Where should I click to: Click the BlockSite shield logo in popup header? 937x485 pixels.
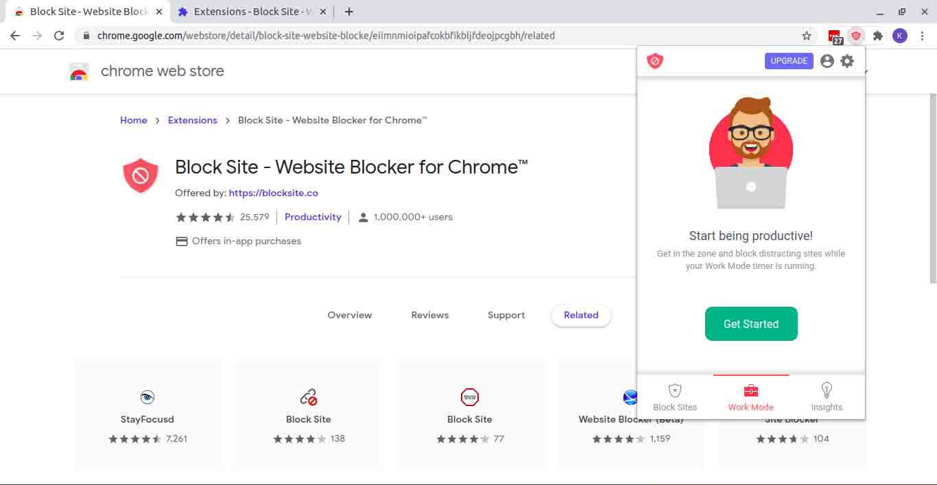655,61
